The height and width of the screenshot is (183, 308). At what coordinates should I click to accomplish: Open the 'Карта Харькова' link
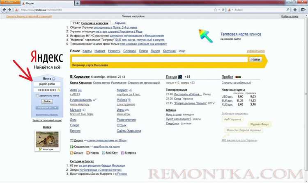pyautogui.click(x=81, y=83)
